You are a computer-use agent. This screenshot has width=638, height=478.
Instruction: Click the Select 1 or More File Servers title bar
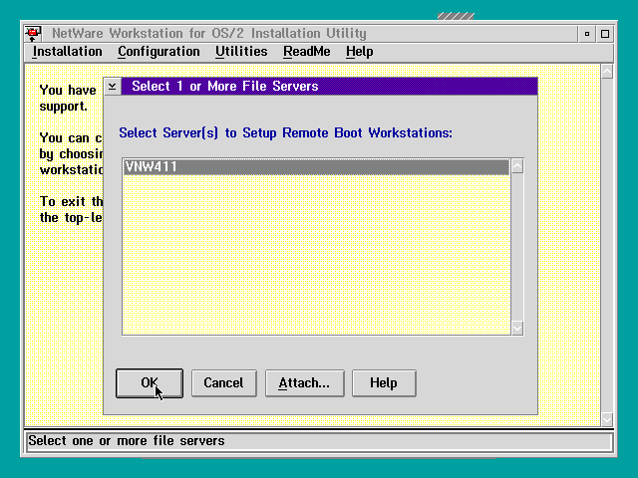tap(329, 87)
